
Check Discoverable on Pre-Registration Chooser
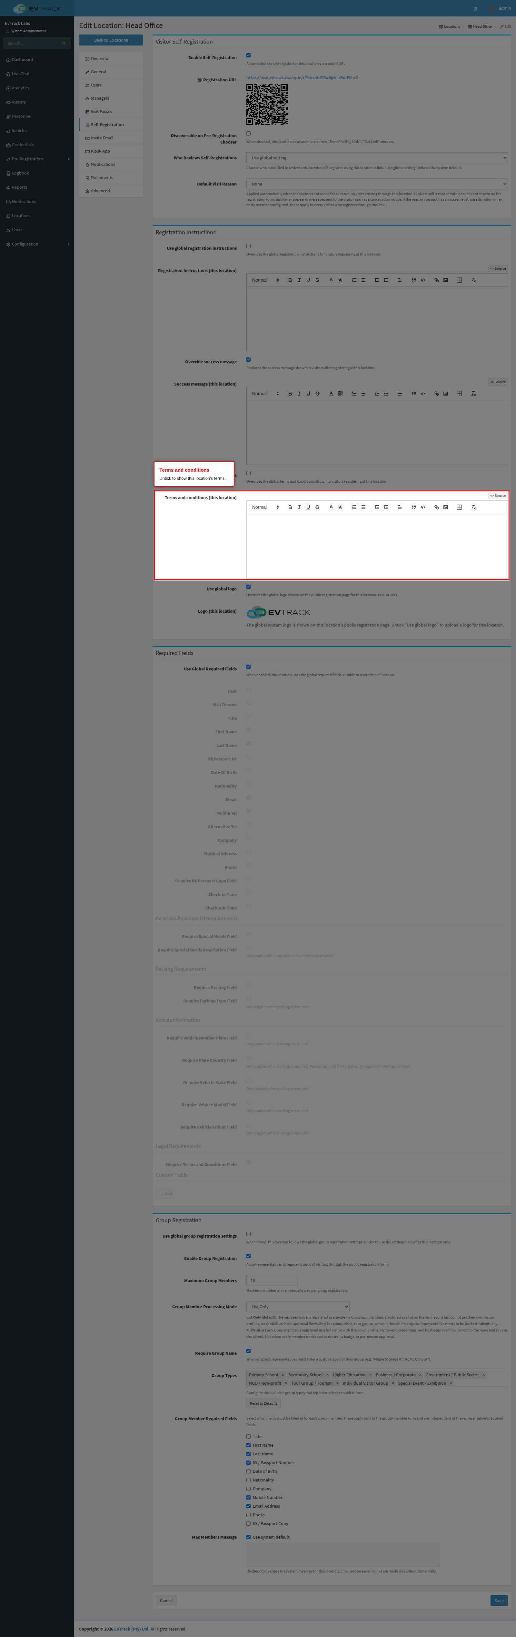[248, 134]
